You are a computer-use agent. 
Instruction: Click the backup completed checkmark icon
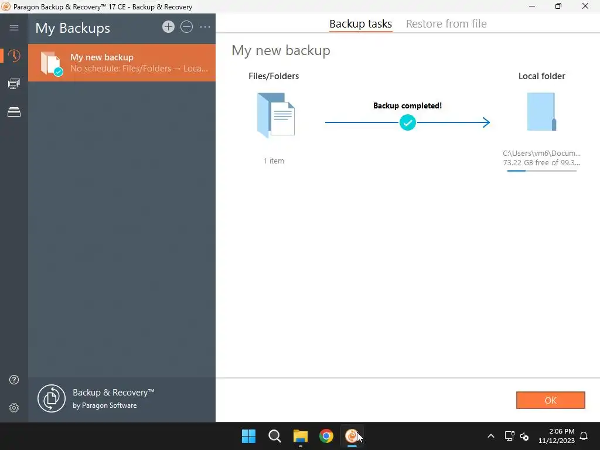[x=408, y=122]
